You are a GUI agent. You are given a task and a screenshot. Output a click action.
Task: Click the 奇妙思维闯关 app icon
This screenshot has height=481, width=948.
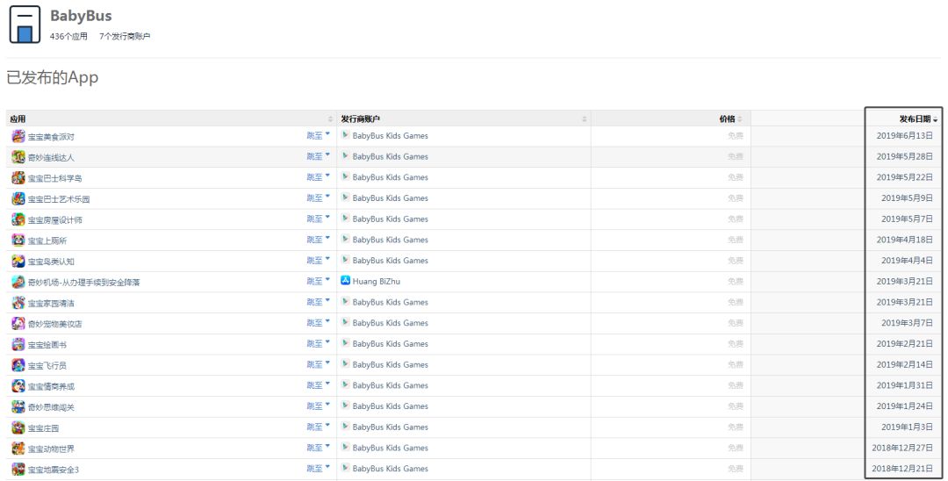pyautogui.click(x=18, y=406)
